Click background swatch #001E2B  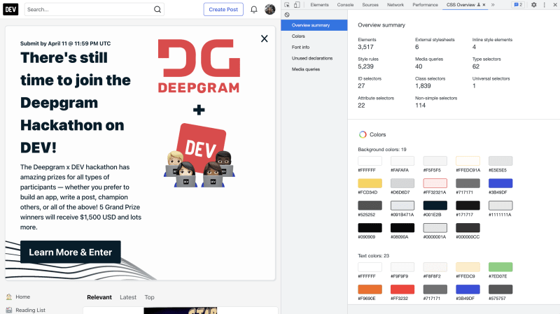(x=435, y=206)
